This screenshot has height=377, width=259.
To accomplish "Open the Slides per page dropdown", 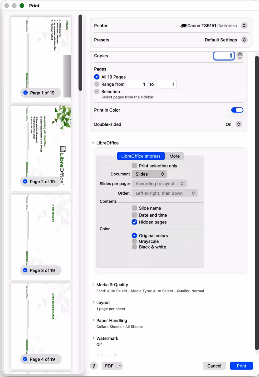I will click(159, 184).
